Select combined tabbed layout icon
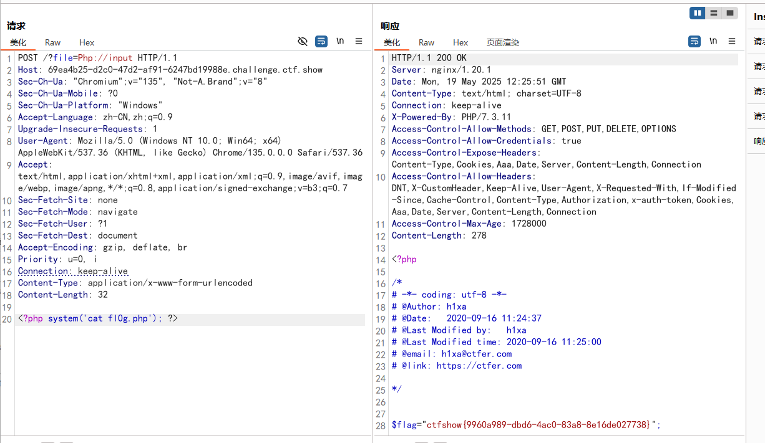The height and width of the screenshot is (443, 765). [x=730, y=13]
